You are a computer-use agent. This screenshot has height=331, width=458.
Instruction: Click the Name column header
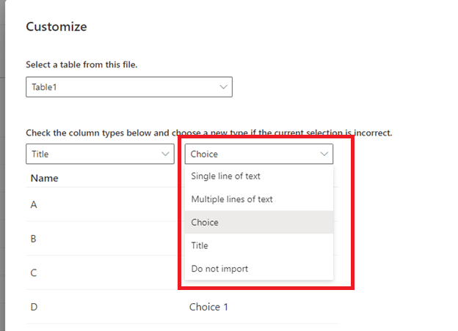[44, 178]
